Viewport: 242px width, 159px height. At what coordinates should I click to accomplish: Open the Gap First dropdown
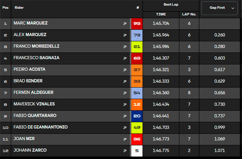click(220, 8)
